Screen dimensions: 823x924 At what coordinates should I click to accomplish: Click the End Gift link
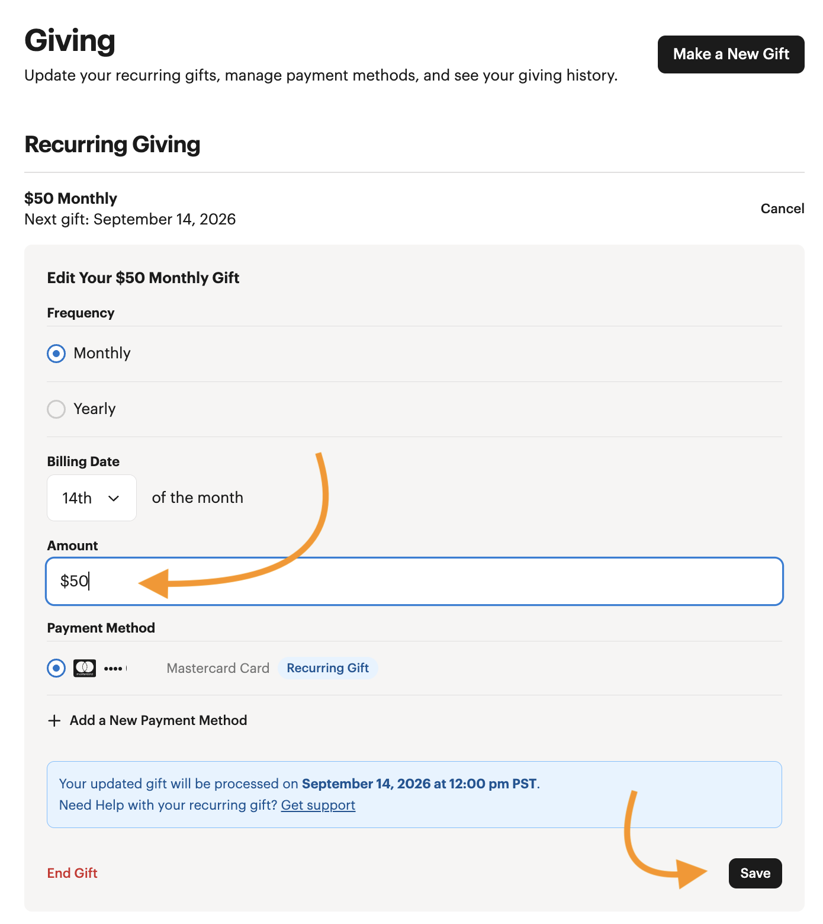[x=72, y=873]
